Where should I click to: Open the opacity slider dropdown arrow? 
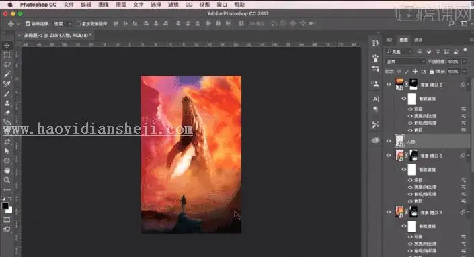point(465,62)
